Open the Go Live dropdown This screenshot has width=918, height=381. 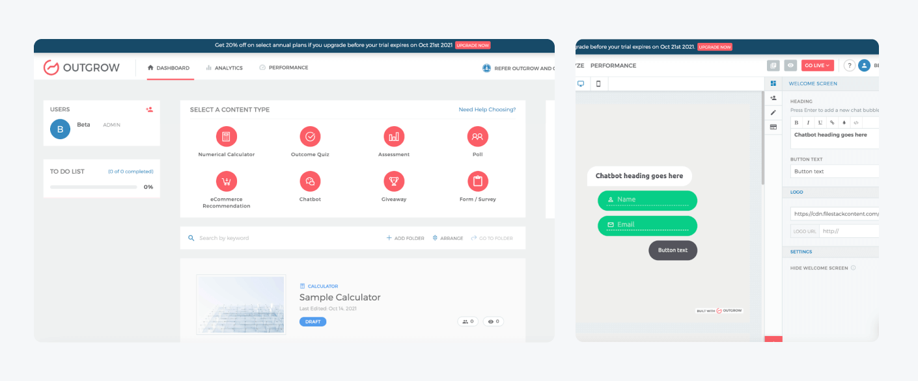(x=817, y=65)
